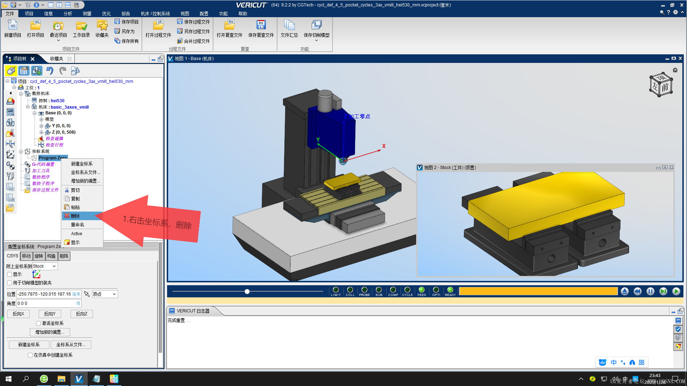Click the home view icon in Base view

pos(675,70)
